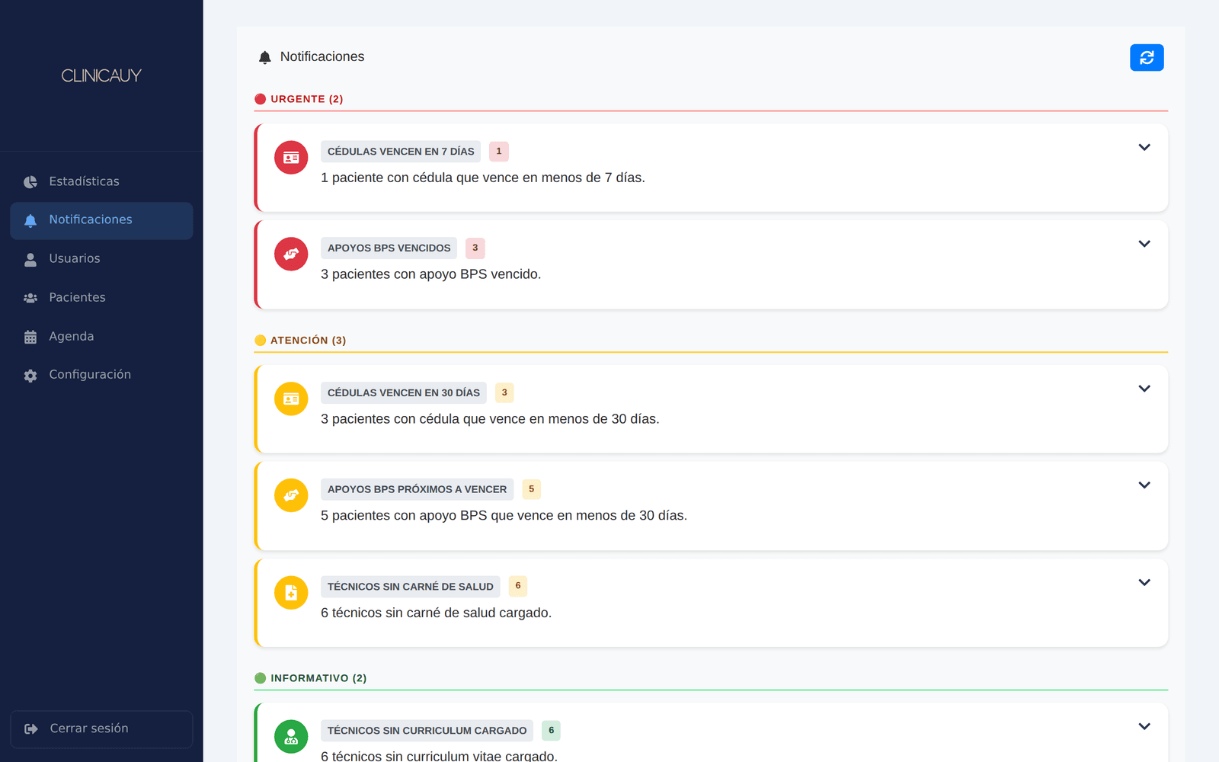Screen dimensions: 1219x762
Task: Expand the Cédulas vencen en 30 días card
Action: tap(1144, 389)
